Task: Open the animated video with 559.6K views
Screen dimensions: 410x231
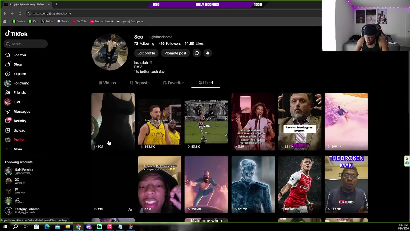Action: [206, 184]
